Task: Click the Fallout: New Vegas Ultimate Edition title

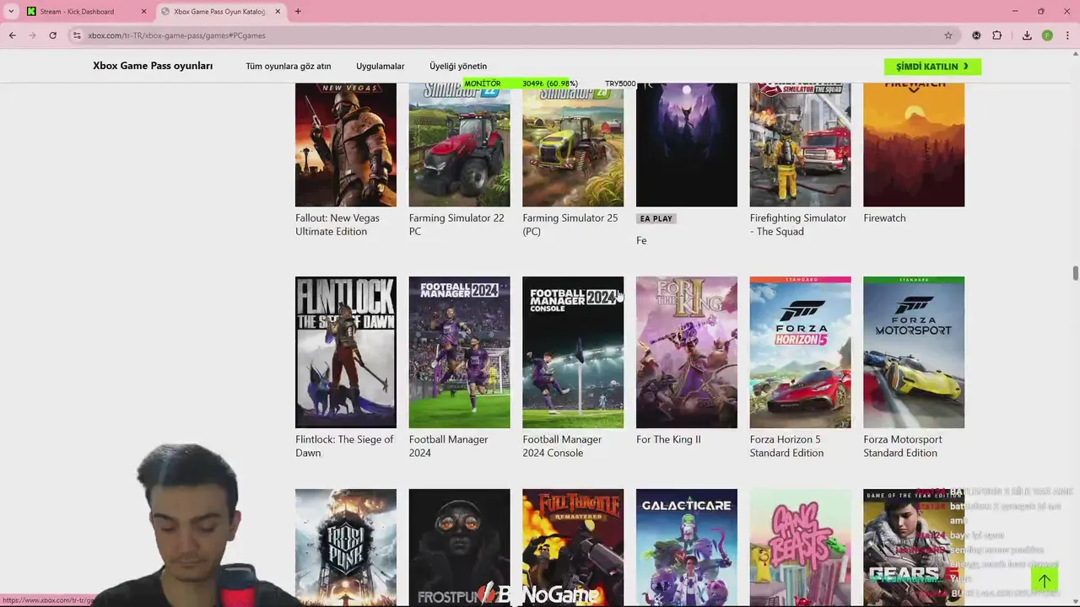Action: [337, 224]
